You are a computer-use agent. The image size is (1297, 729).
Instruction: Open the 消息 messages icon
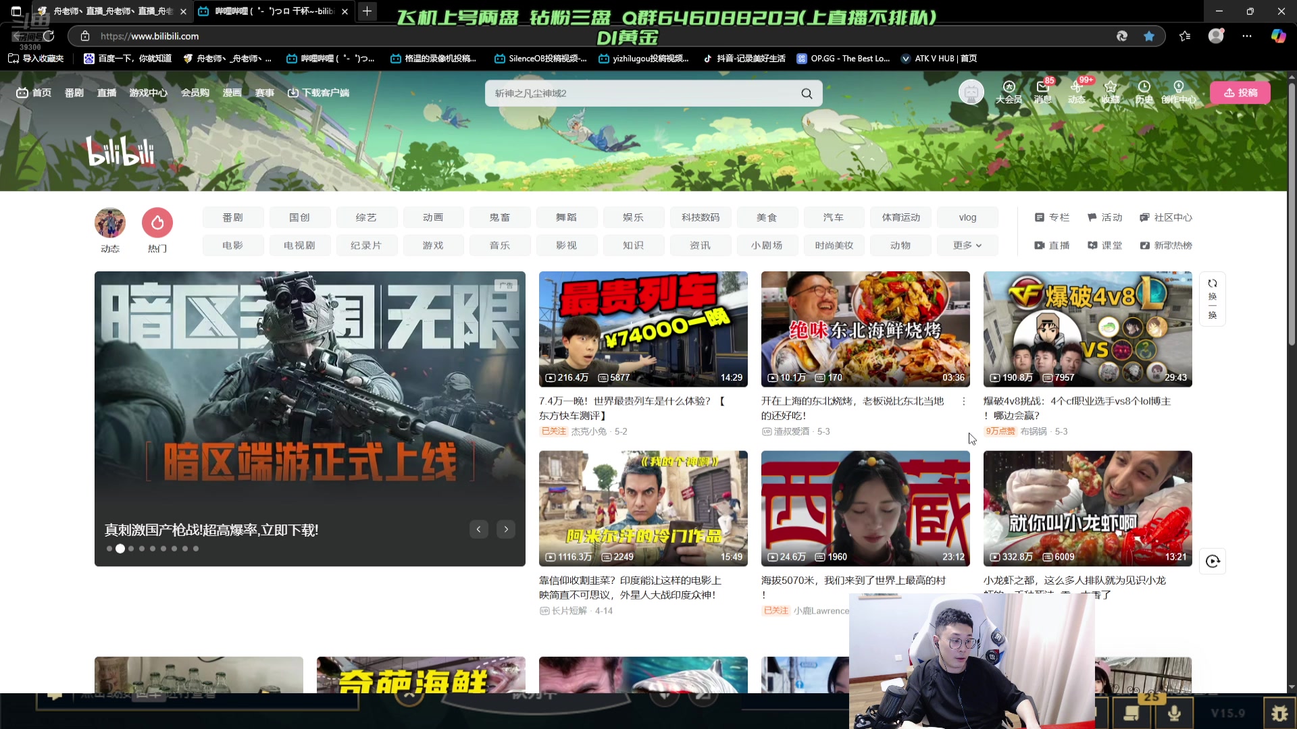coord(1043,92)
